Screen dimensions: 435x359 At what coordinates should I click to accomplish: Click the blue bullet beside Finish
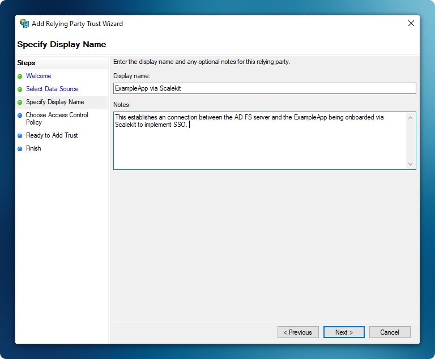point(20,149)
